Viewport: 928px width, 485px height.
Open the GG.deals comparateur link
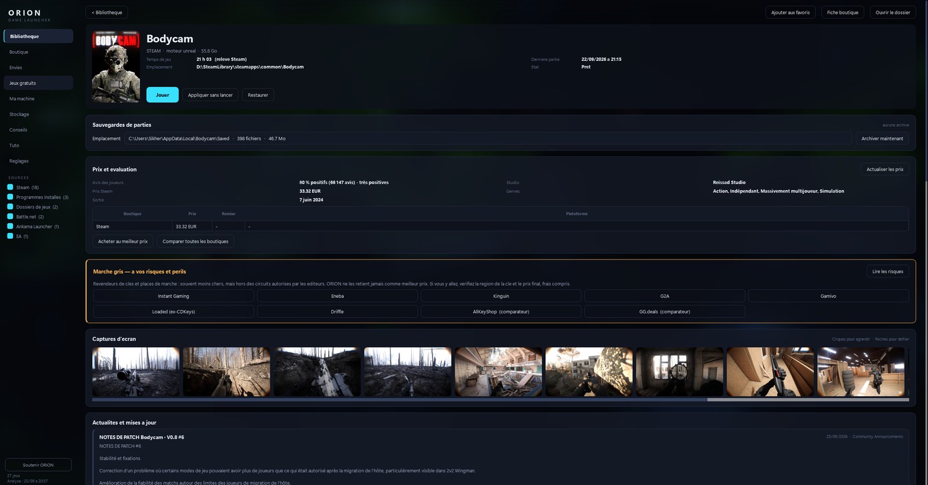[x=665, y=312]
